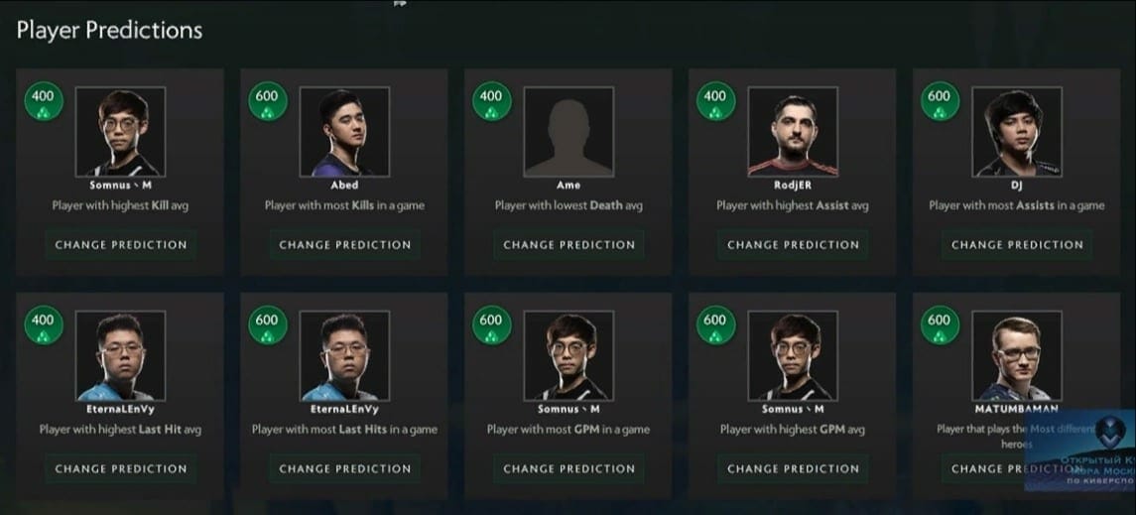This screenshot has height=515, width=1136.
Task: Click the 400-point badge on Ame's card
Action: [x=491, y=100]
